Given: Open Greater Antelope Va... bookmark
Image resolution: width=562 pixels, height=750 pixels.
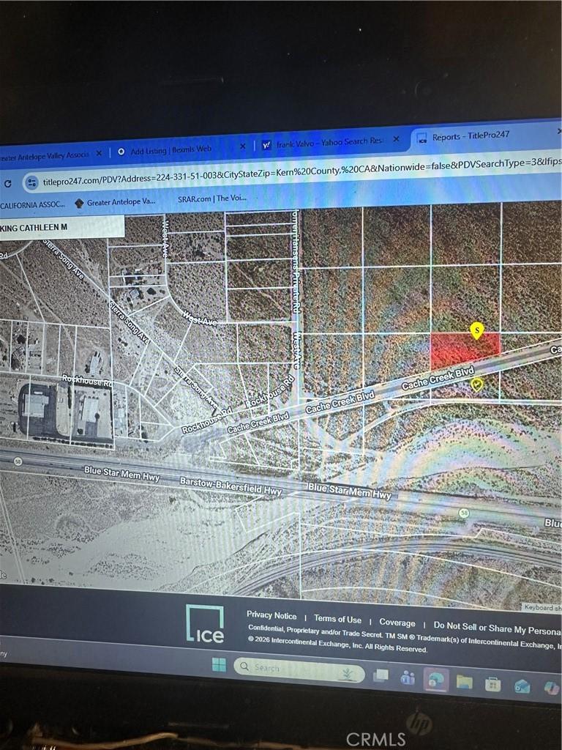Looking at the screenshot, I should click(115, 202).
